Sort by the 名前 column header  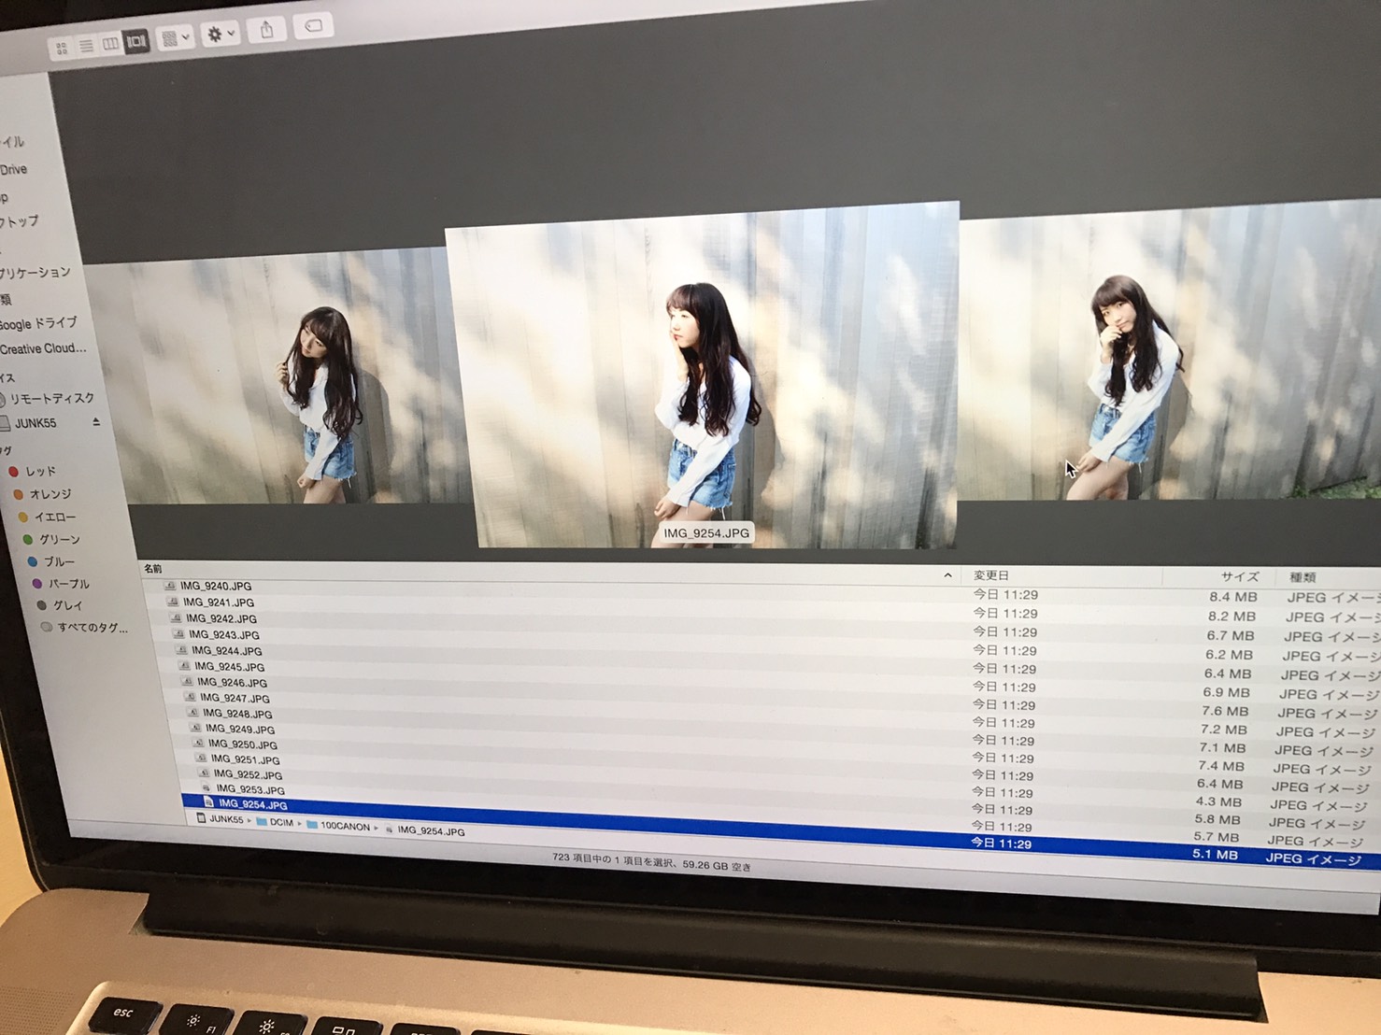coord(153,569)
